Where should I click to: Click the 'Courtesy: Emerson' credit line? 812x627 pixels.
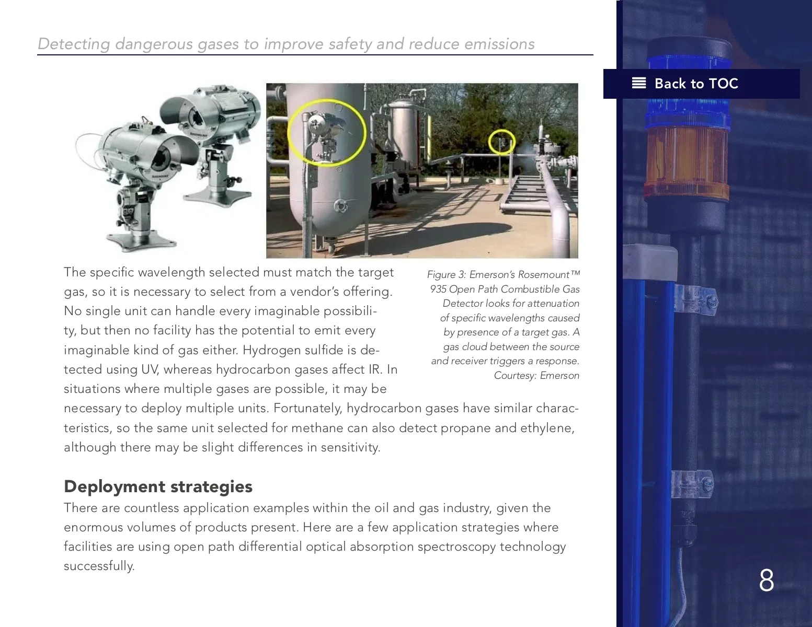coord(536,376)
